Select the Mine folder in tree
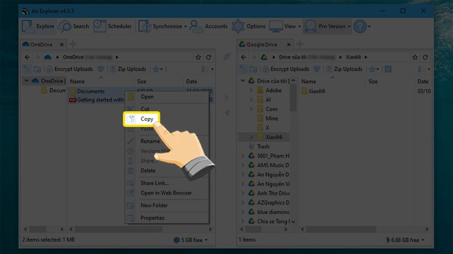This screenshot has width=453, height=254. [x=267, y=119]
